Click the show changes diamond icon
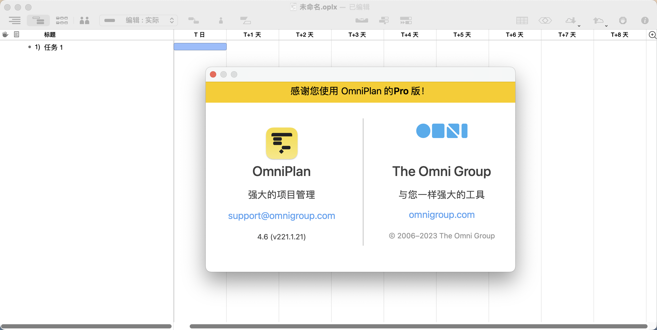This screenshot has height=330, width=657. pos(545,20)
